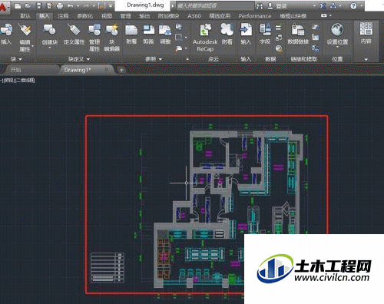Select the Clip reference tool

148,30
